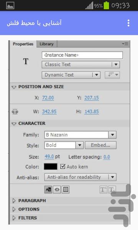Screen dimensions: 138x230
Task: Expand the Paragraph section
Action: tap(14, 200)
